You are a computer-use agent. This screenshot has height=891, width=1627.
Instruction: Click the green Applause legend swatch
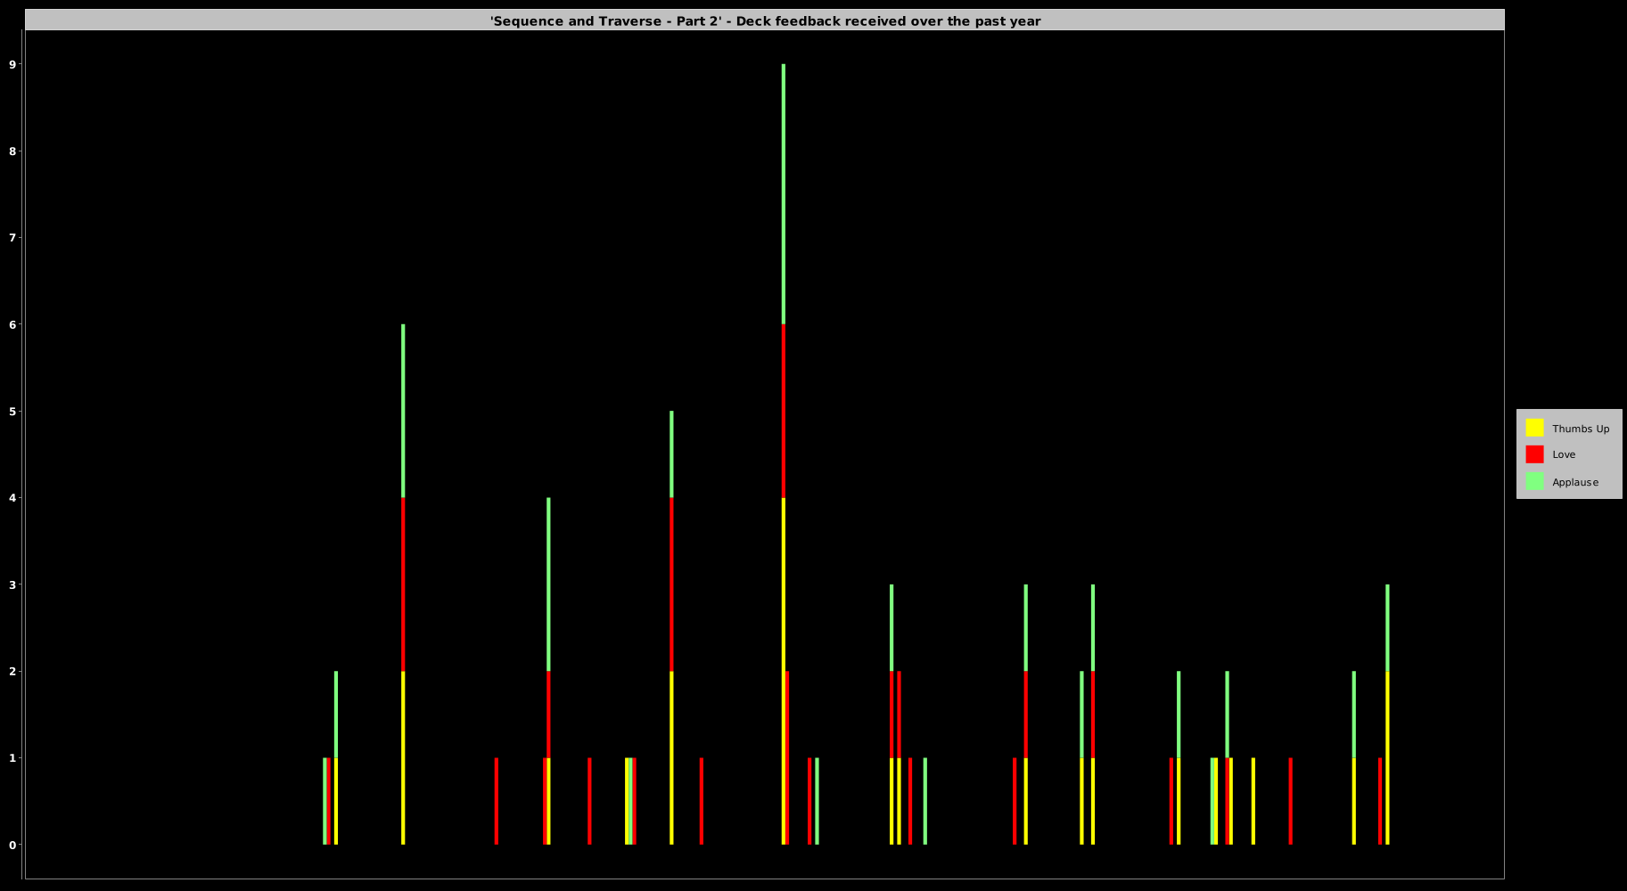[1534, 481]
